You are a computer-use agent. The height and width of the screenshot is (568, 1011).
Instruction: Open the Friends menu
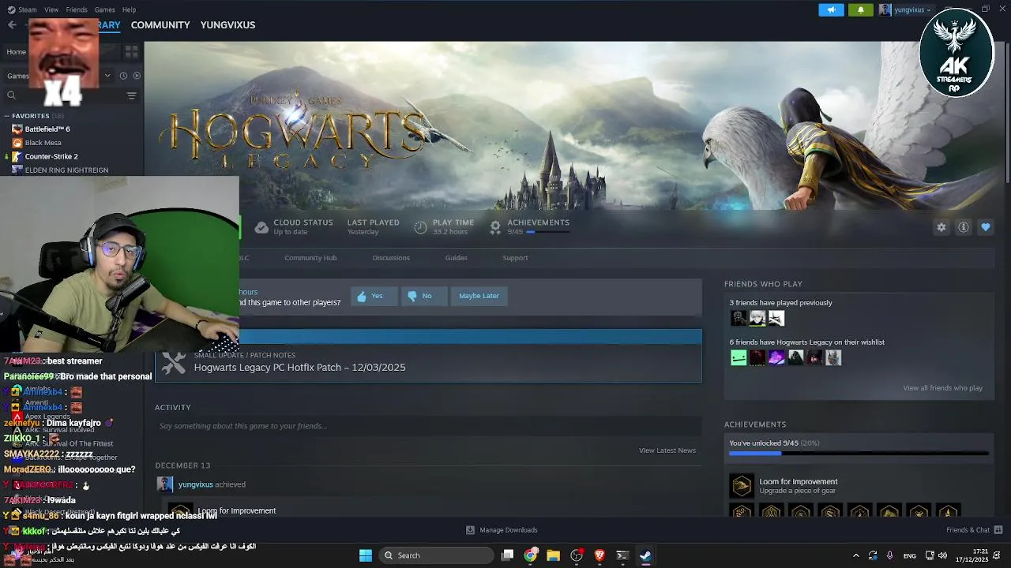tap(77, 9)
